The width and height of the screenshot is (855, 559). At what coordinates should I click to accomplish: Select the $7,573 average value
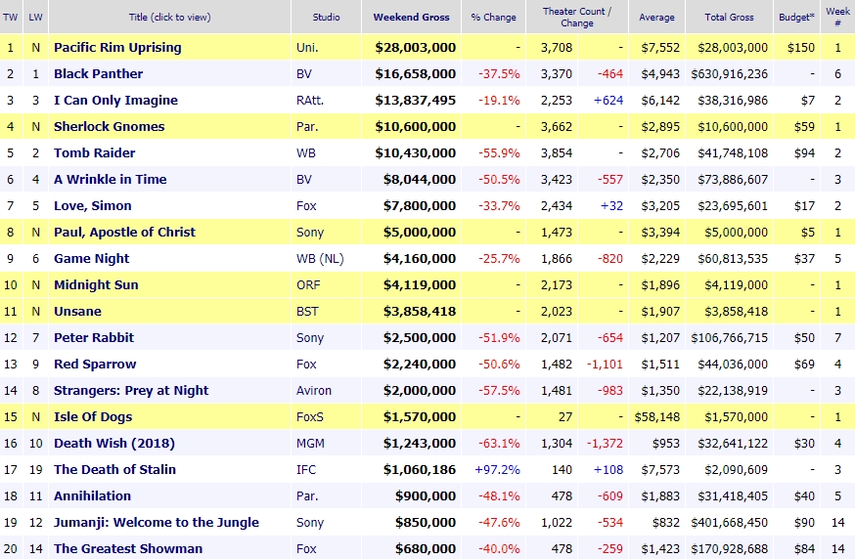pyautogui.click(x=660, y=470)
